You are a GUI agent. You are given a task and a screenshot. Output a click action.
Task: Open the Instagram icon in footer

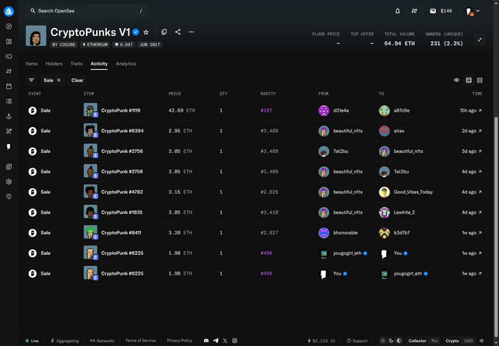tap(235, 341)
